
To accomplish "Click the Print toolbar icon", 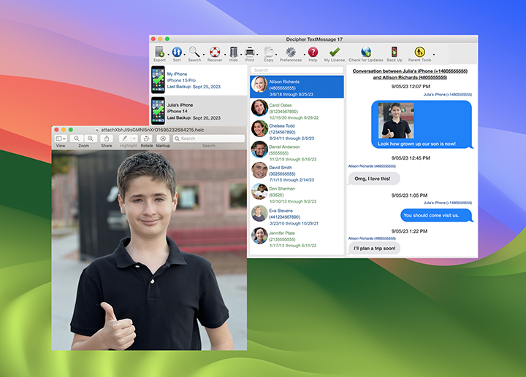I will pyautogui.click(x=250, y=52).
